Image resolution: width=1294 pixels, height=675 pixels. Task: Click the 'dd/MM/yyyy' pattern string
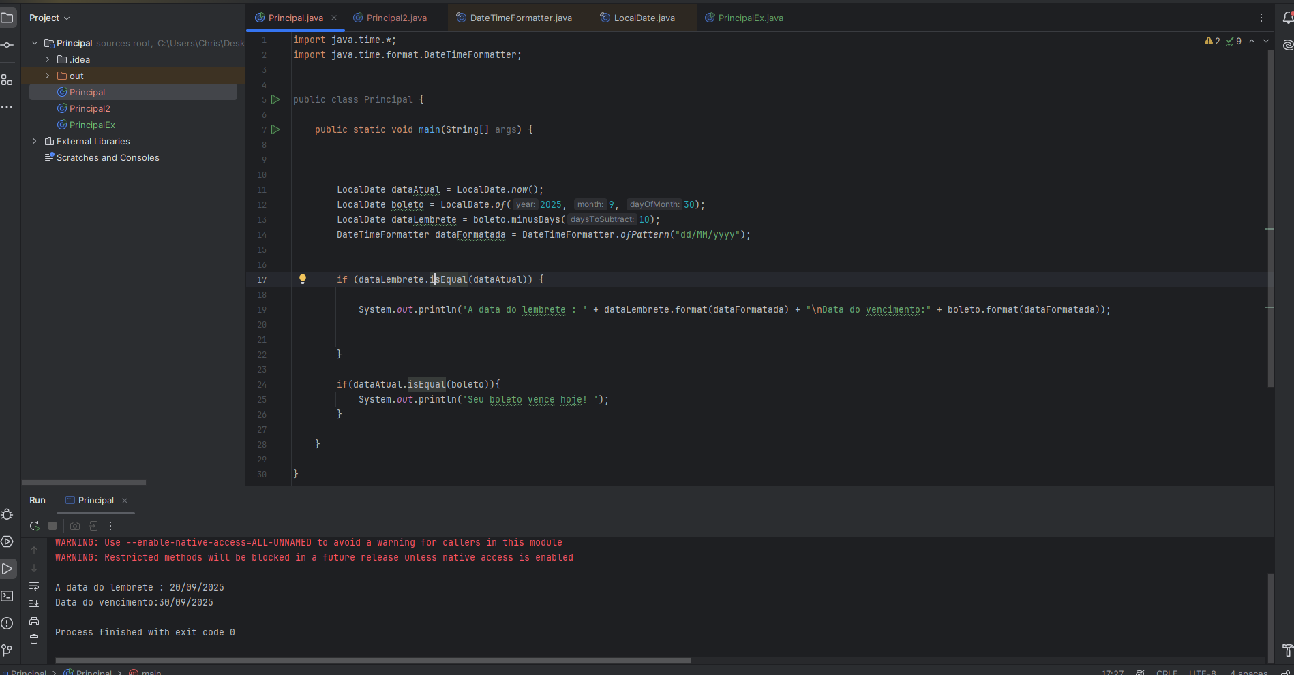pyautogui.click(x=707, y=234)
